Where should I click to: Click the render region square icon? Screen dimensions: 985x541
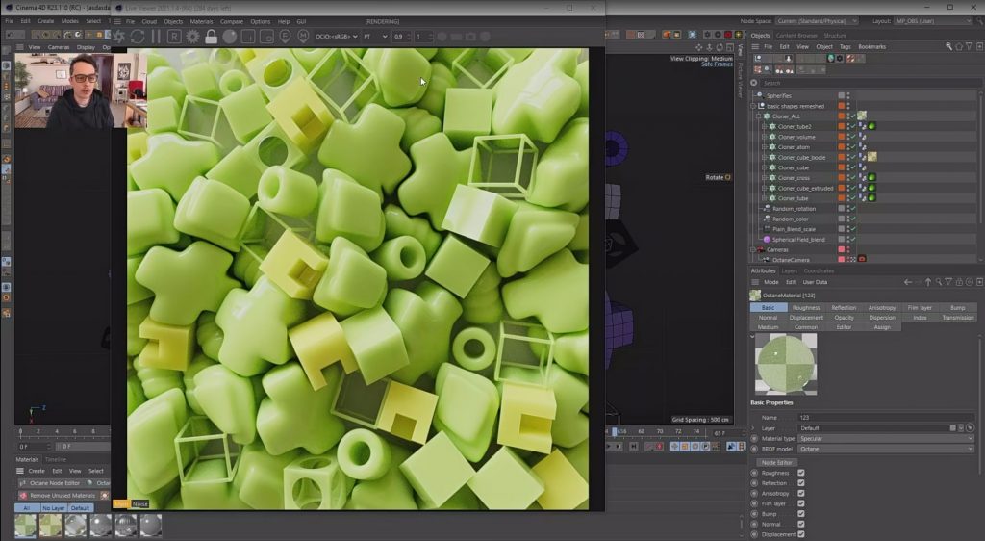tap(248, 37)
